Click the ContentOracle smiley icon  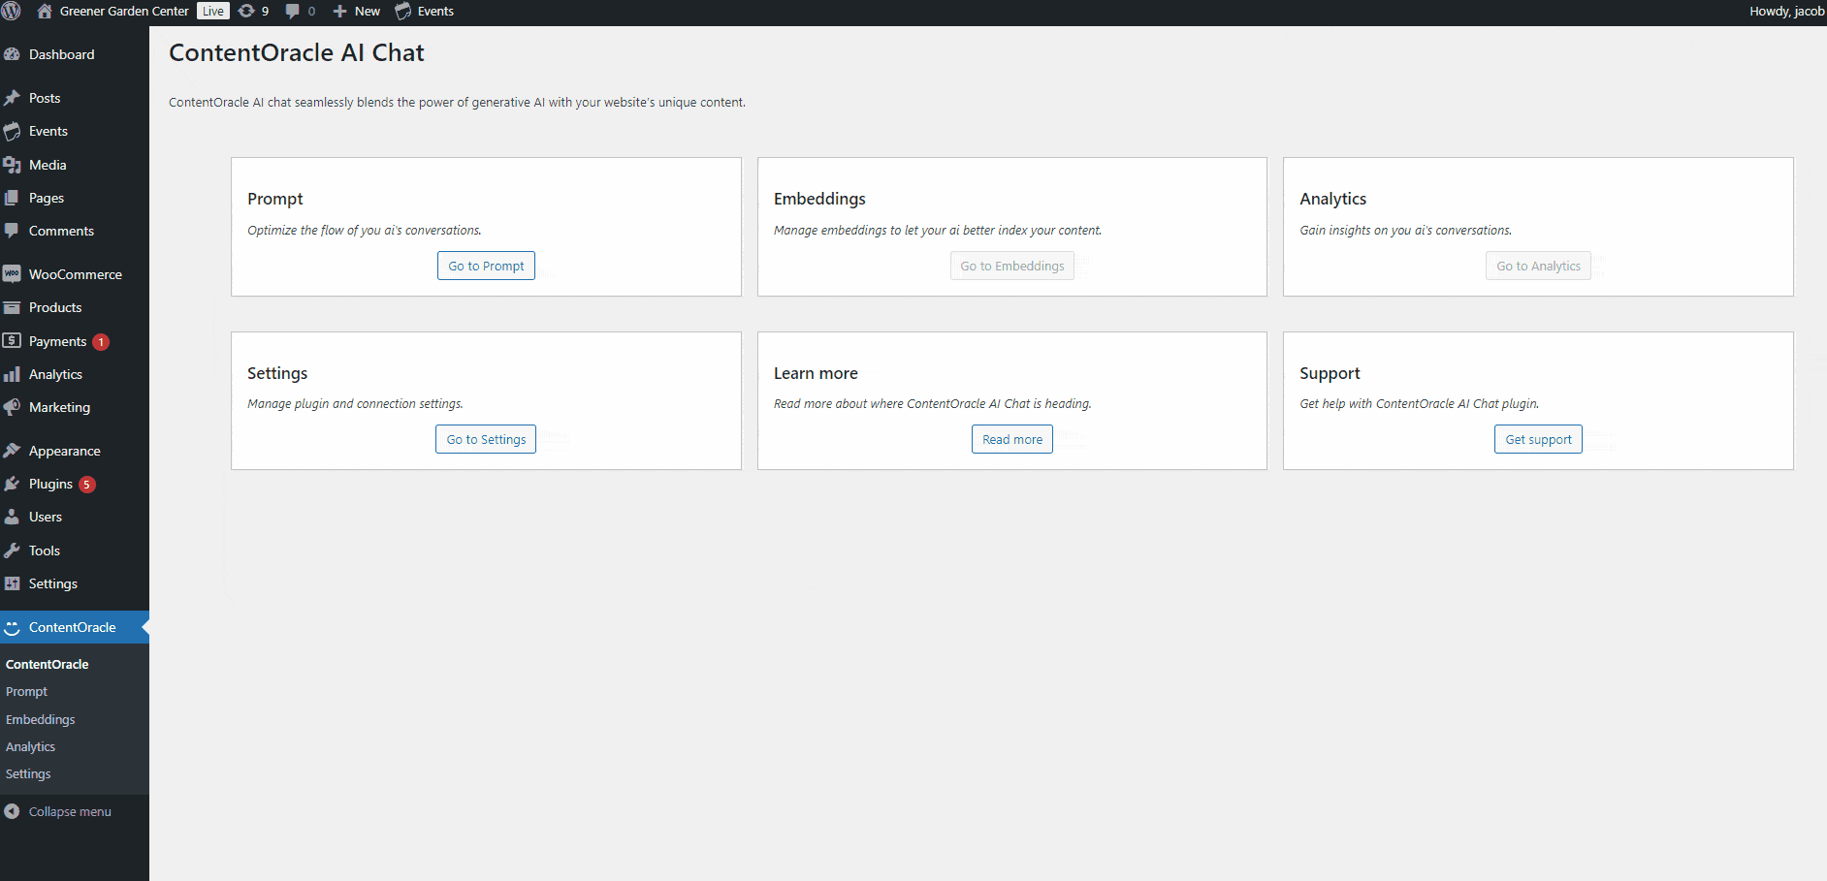coord(12,628)
